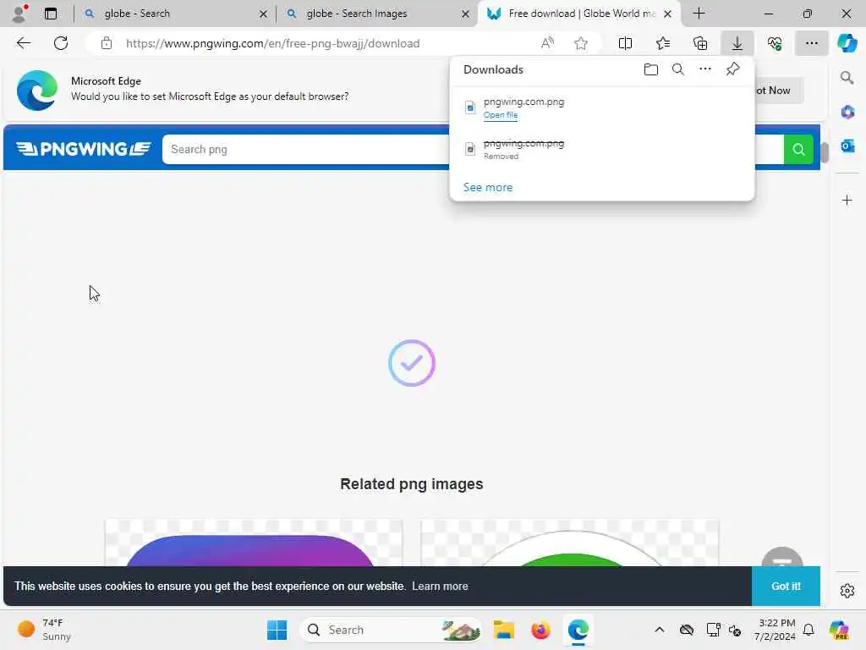Screen dimensions: 866x650
Task: Open File Explorer from taskbar
Action: [504, 630]
